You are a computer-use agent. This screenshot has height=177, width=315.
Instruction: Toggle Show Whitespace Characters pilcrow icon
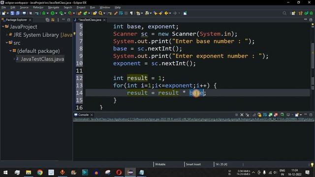[131, 13]
